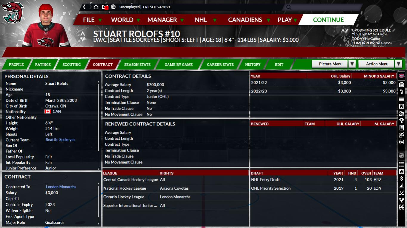Open the mail inbox icon
The width and height of the screenshot is (407, 228).
click(x=105, y=7)
